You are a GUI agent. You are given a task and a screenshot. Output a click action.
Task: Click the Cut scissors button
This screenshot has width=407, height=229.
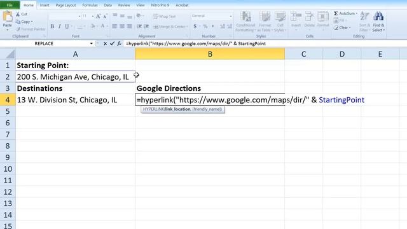[21, 14]
